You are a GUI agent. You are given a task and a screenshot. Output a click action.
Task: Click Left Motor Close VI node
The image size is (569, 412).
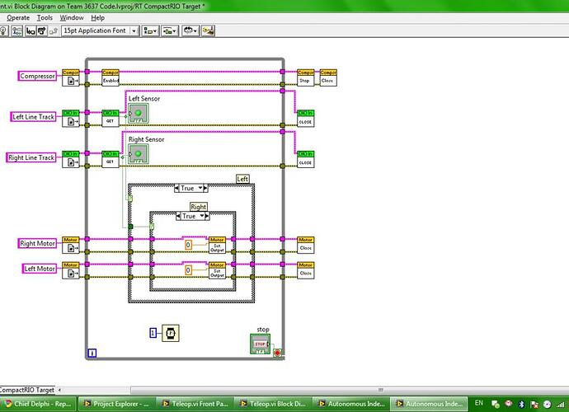(306, 270)
